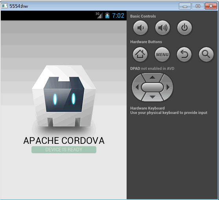The height and width of the screenshot is (200, 219).
Task: Click the Hardware Keyboard label
Action: pyautogui.click(x=147, y=108)
